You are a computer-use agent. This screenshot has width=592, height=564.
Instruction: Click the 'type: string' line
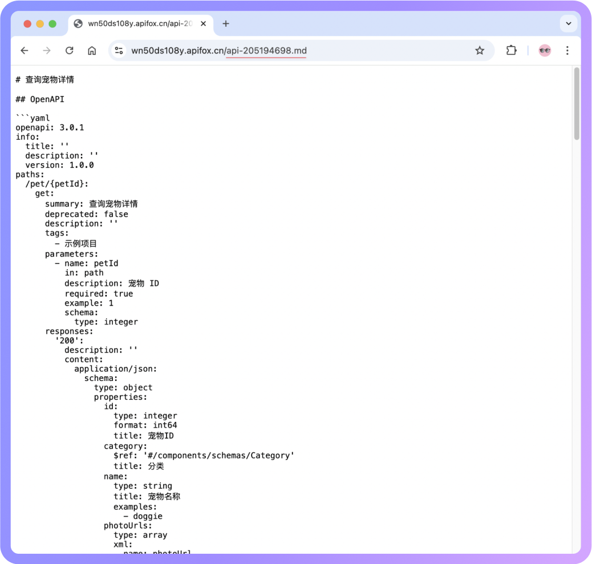tap(143, 486)
